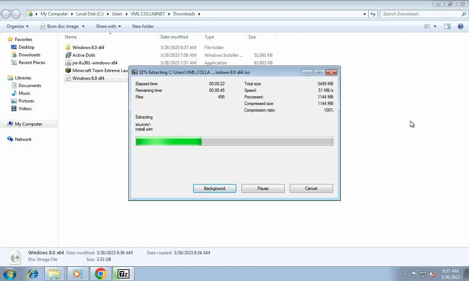
Task: Open Recent Places in navigation pane
Action: point(32,63)
